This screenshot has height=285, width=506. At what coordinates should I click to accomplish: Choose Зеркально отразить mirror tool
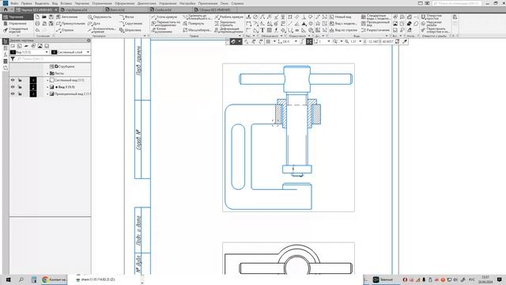[x=225, y=24]
